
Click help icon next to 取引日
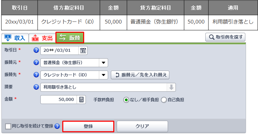pyautogui.click(x=36, y=50)
